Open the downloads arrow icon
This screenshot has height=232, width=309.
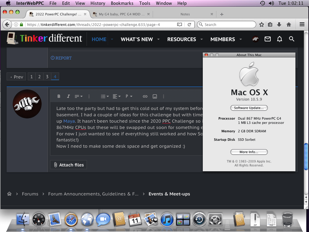pyautogui.click(x=279, y=24)
